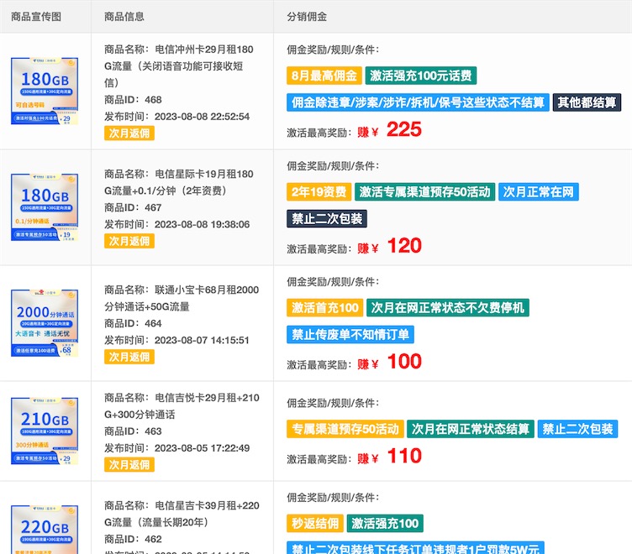Click the 禁止传废单不知情订单 blue tag
The height and width of the screenshot is (554, 632).
350,335
